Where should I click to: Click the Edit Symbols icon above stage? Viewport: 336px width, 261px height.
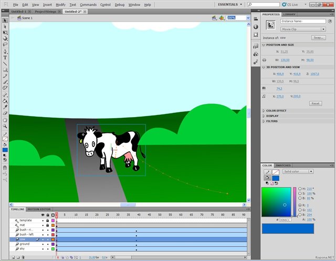coord(222,18)
